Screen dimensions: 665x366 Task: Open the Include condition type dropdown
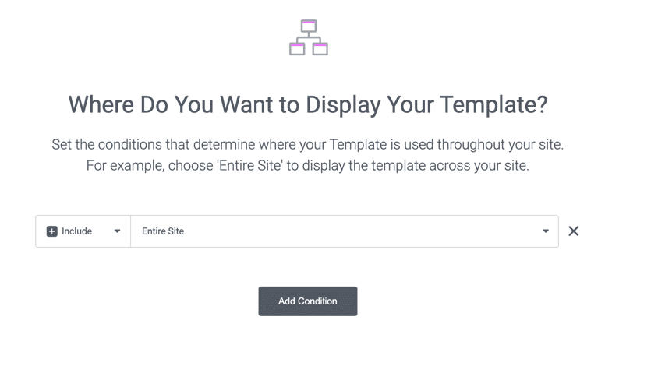83,231
